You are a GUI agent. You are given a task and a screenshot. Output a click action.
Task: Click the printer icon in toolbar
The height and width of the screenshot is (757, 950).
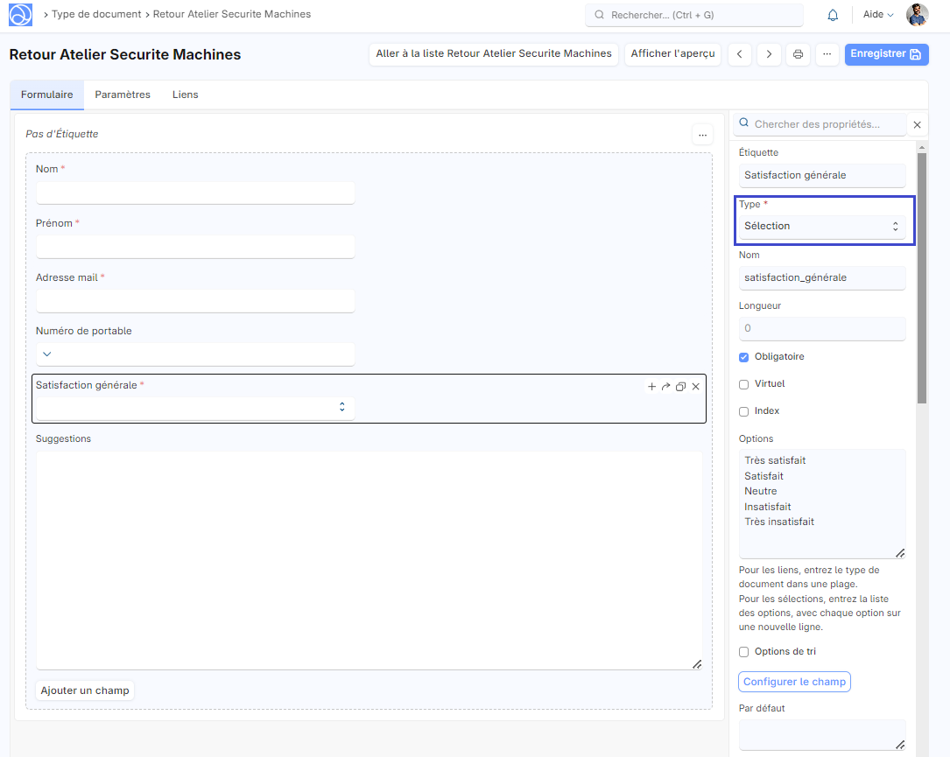[x=798, y=54]
